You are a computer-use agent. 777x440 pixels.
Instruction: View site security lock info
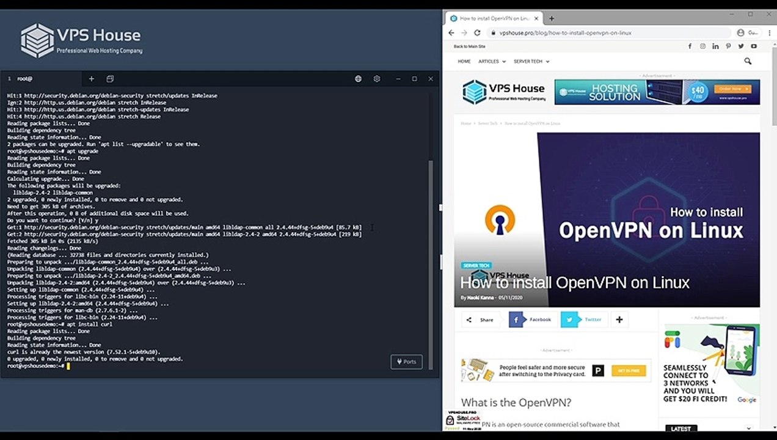pyautogui.click(x=494, y=33)
